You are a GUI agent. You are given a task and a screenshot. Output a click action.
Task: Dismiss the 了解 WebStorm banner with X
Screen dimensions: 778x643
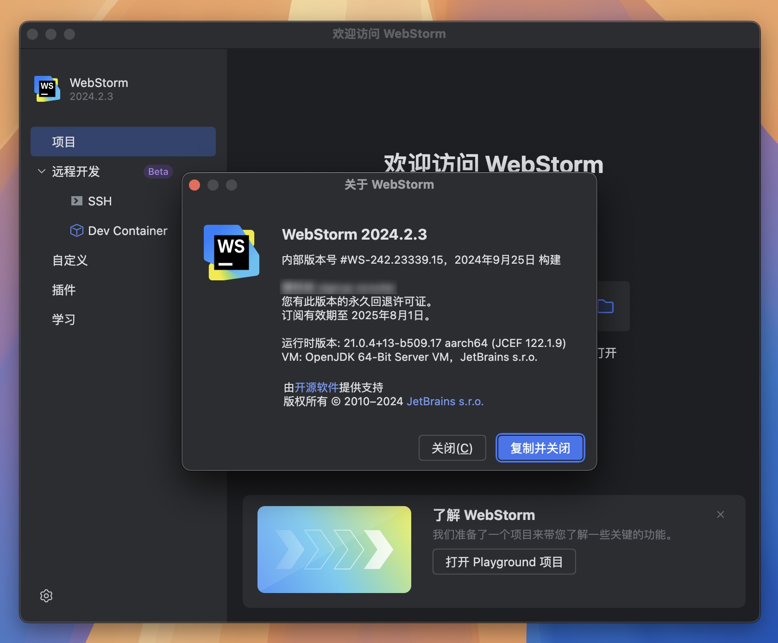point(721,514)
